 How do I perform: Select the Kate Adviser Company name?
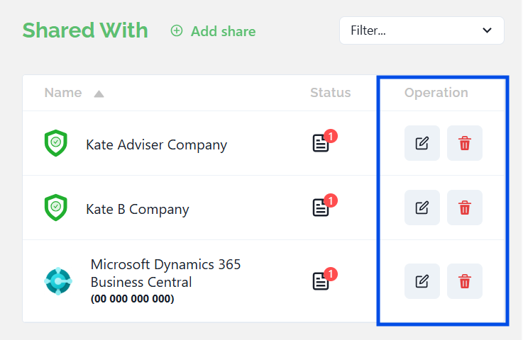pyautogui.click(x=156, y=144)
